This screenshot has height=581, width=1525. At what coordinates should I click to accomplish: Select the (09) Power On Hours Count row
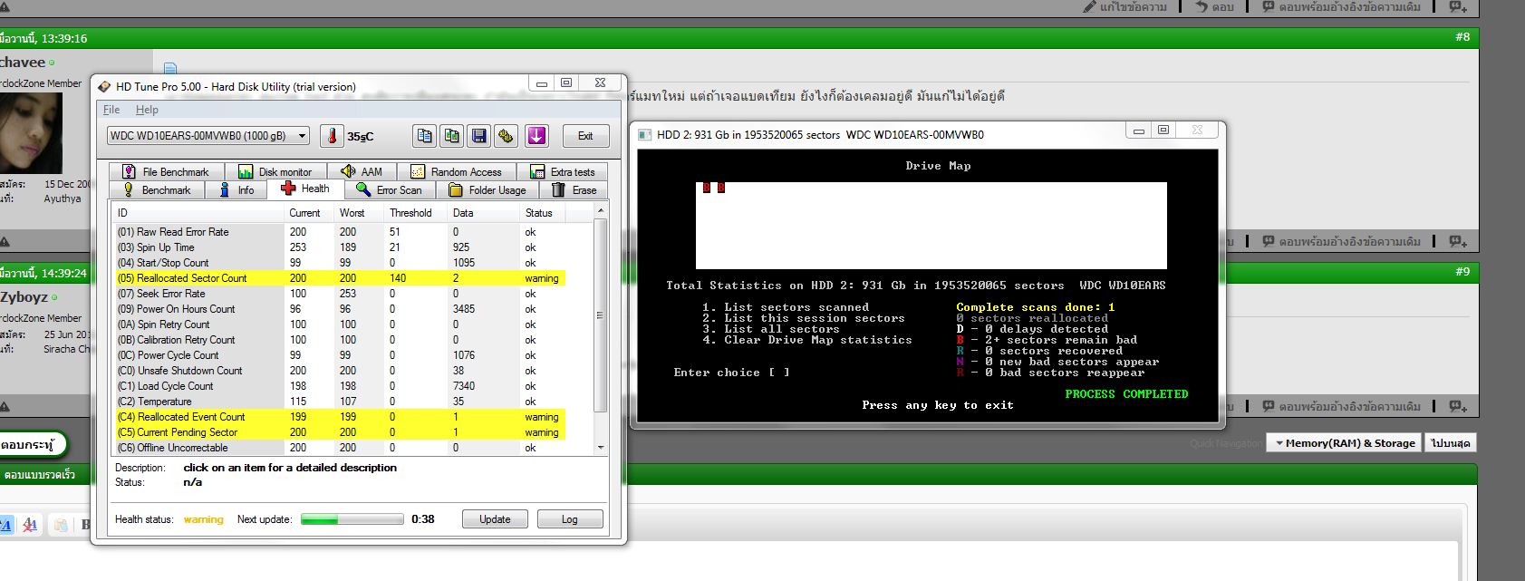tap(340, 309)
